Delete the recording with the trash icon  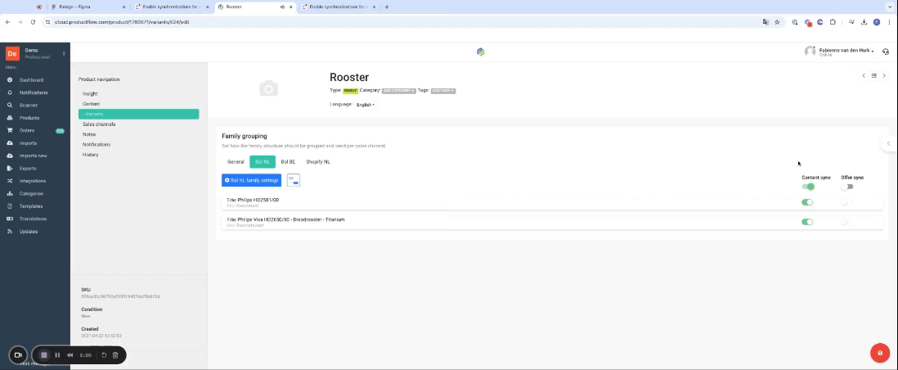(115, 355)
